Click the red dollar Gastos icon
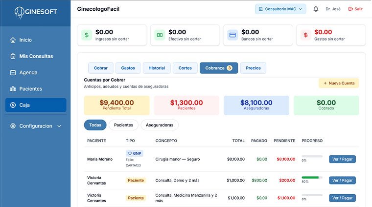The height and width of the screenshot is (207, 372). point(305,35)
